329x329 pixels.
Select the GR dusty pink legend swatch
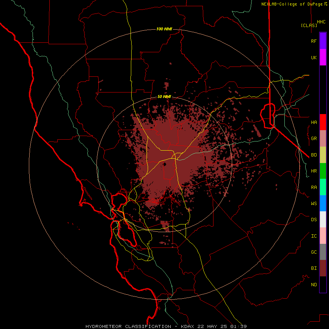[323, 139]
